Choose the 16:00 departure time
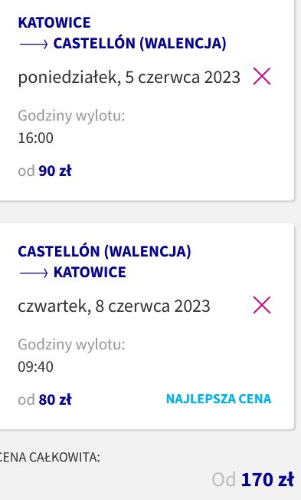Image resolution: width=301 pixels, height=500 pixels. pos(35,138)
